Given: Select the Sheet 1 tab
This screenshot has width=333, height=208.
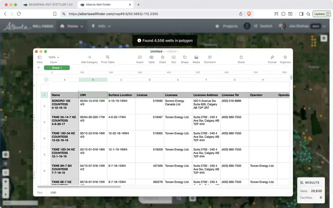Looking at the screenshot, I should [57, 68].
